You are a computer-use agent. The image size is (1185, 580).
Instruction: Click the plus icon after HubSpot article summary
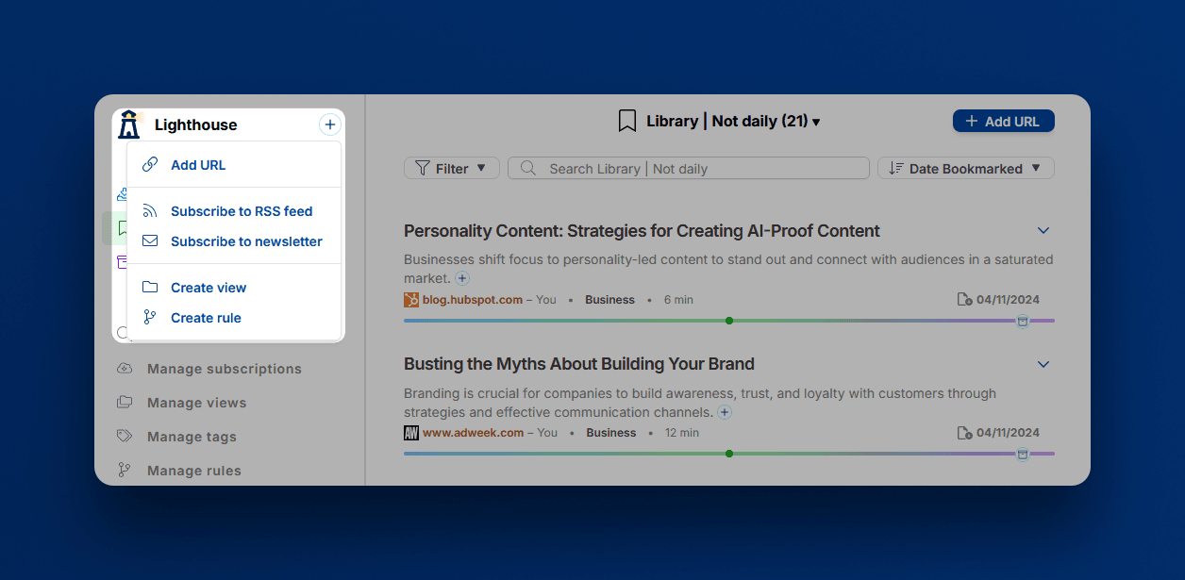(x=462, y=278)
